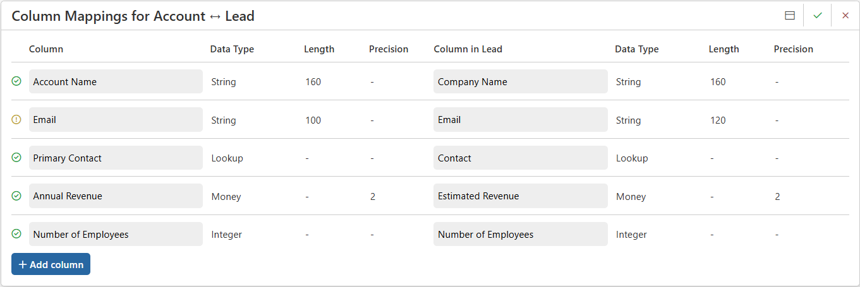Select the Estimated Revenue lead column field

pos(520,196)
